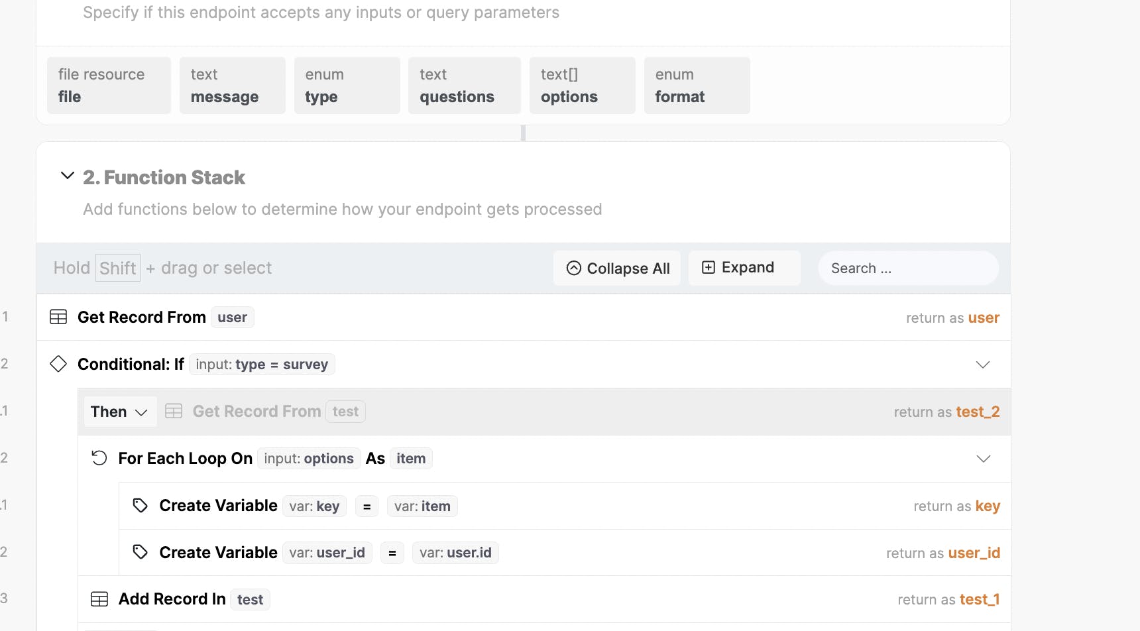Click the input: type = survey condition tag
The image size is (1140, 631).
[x=262, y=365]
